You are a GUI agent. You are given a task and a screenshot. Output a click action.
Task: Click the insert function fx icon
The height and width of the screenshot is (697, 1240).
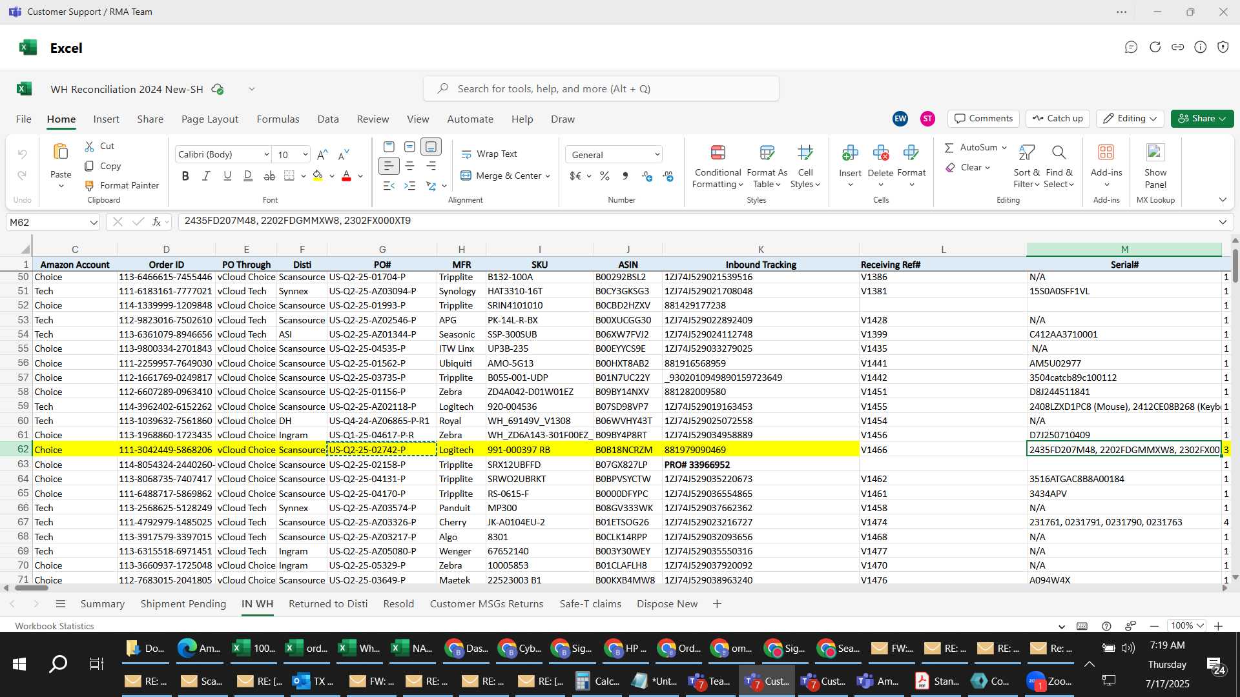click(x=156, y=222)
